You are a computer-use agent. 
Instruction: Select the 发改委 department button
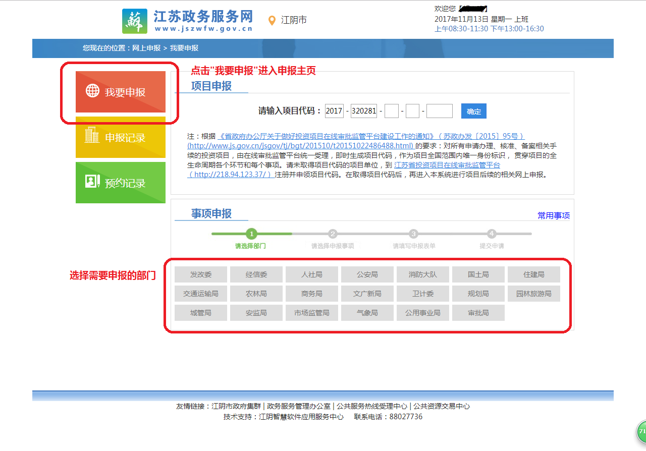[201, 275]
